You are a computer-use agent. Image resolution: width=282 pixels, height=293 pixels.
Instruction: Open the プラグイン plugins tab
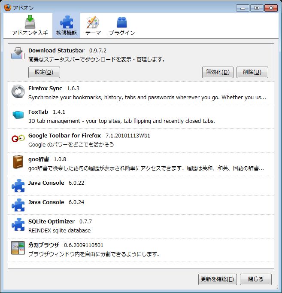tap(121, 26)
